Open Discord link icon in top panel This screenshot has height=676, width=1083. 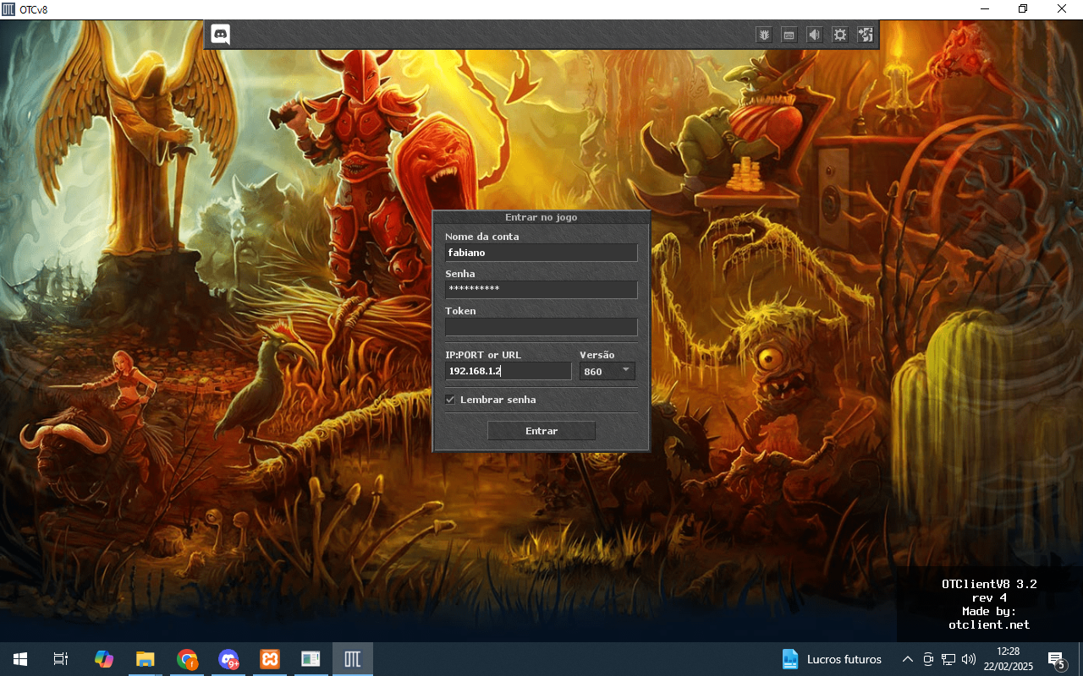(221, 35)
